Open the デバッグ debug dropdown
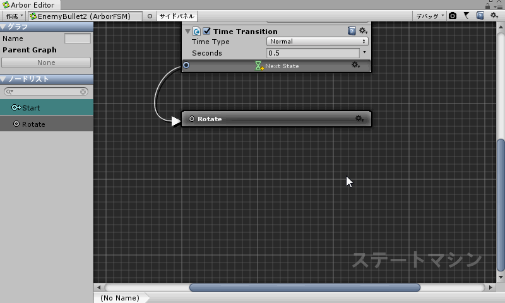Image resolution: width=505 pixels, height=303 pixels. pyautogui.click(x=430, y=16)
